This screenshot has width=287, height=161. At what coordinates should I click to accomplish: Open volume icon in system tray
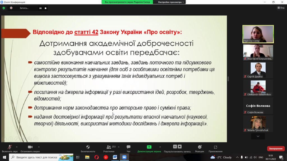pyautogui.click(x=255, y=157)
